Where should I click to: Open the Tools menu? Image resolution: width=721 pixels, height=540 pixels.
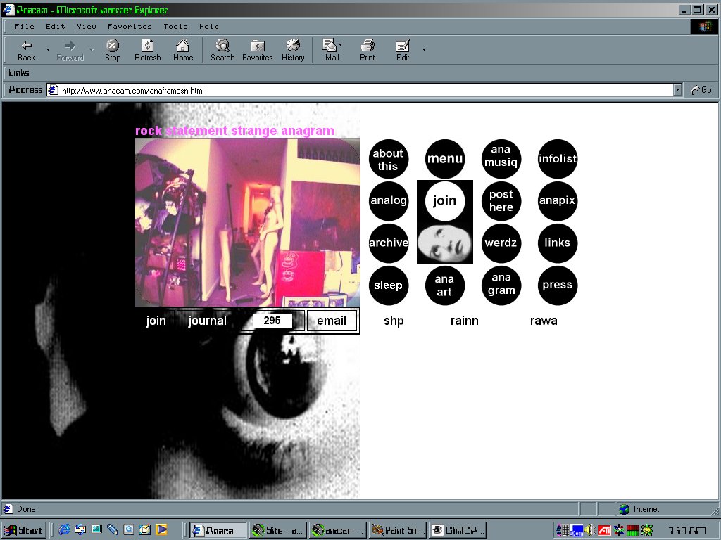pyautogui.click(x=175, y=27)
